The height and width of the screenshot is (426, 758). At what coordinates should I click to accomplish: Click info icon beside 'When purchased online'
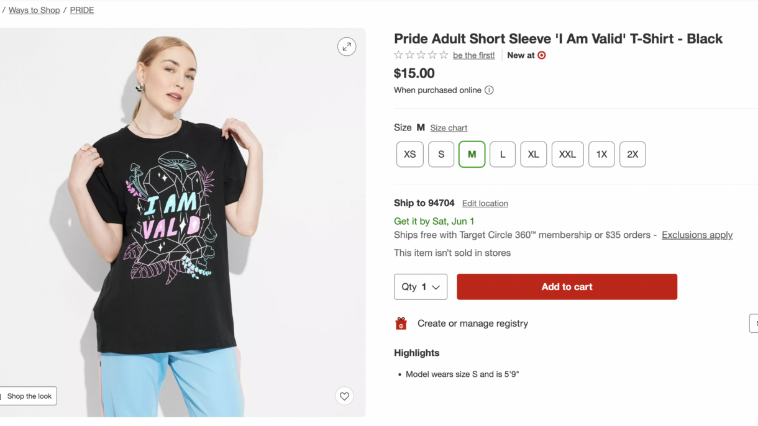489,90
